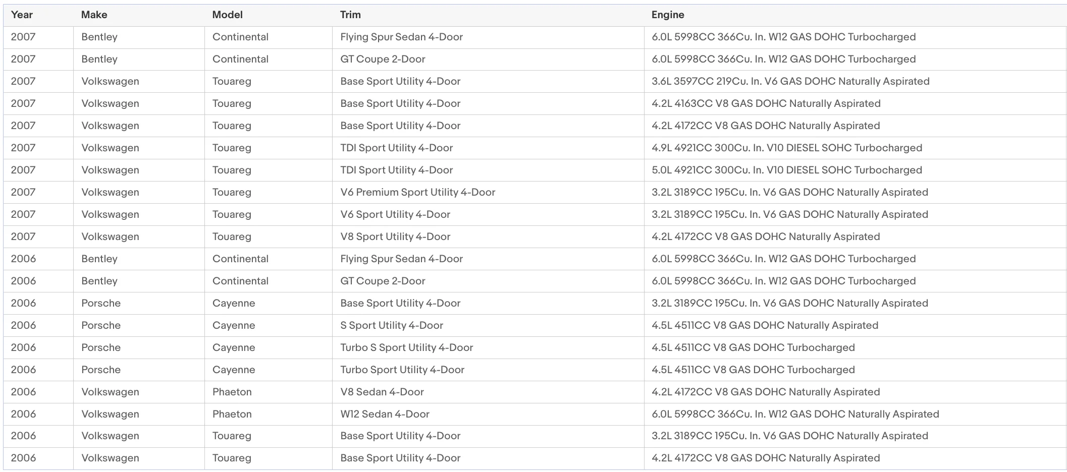Screen dimensions: 1067x472
Task: Click the Model column header
Action: [227, 15]
